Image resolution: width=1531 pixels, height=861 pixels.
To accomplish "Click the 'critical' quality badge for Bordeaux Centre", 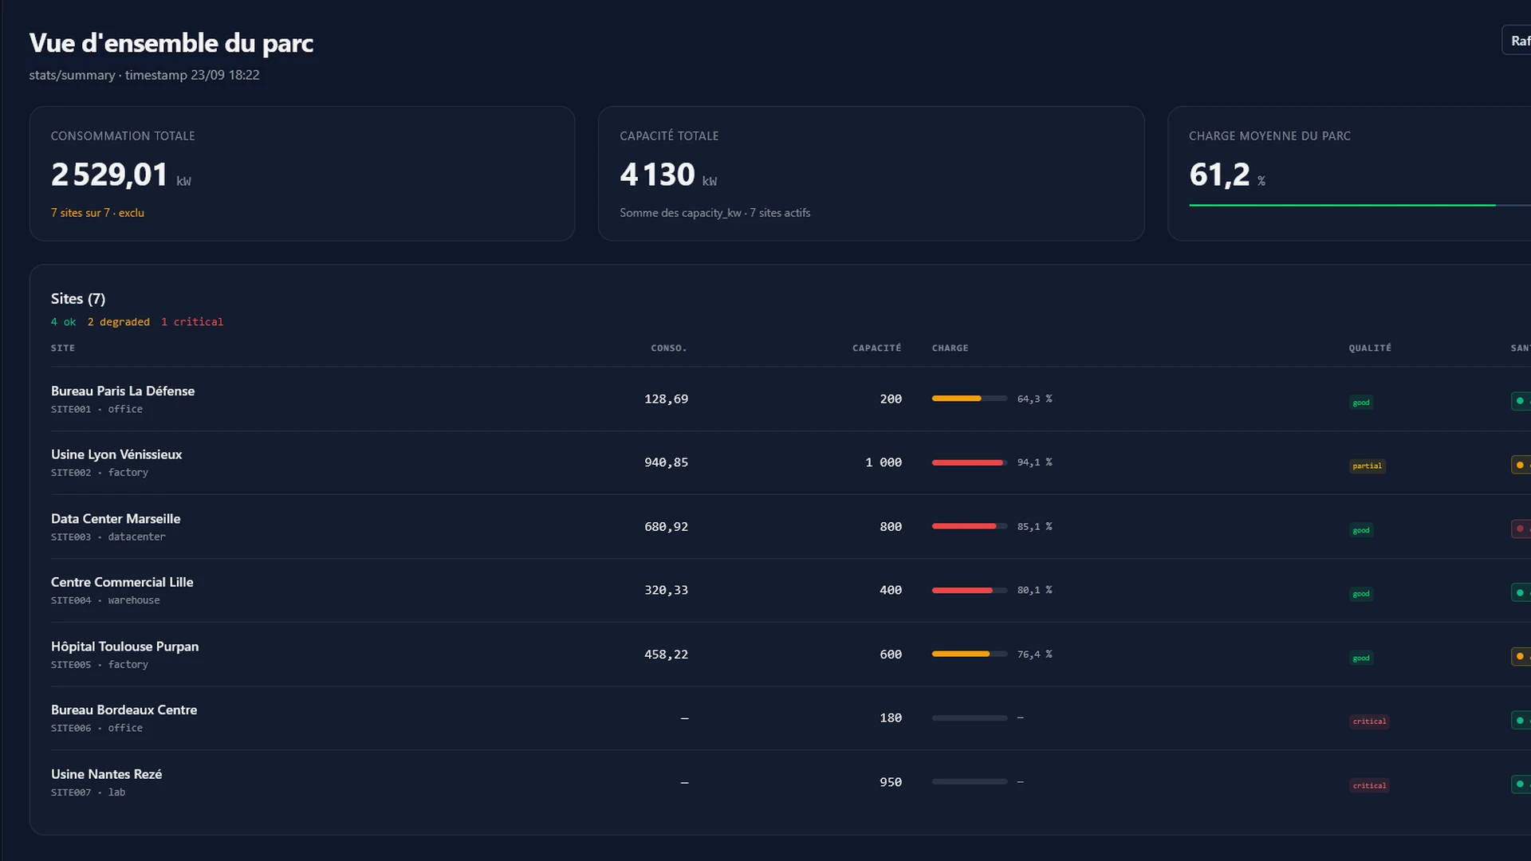I will (x=1369, y=721).
